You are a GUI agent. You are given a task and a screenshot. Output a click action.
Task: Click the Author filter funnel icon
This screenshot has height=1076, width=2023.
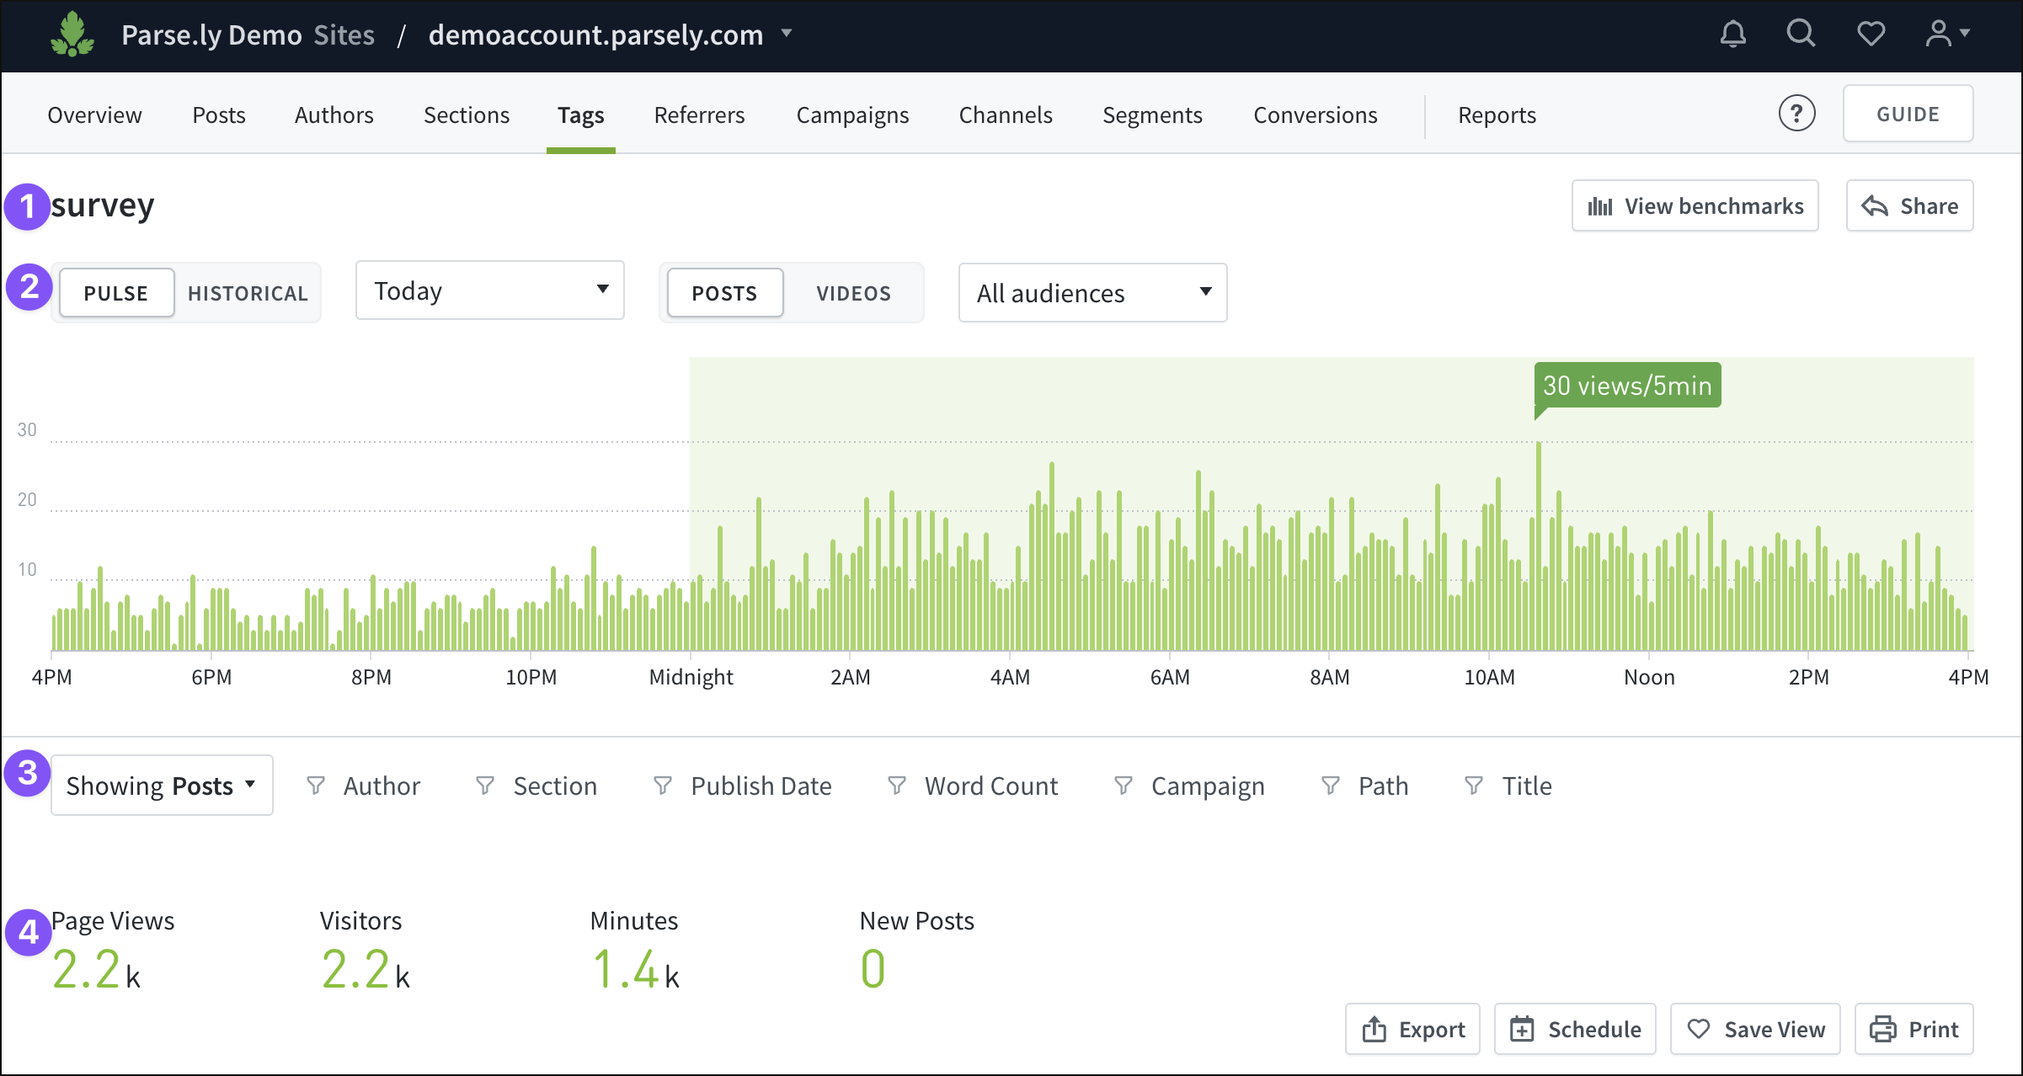click(316, 786)
